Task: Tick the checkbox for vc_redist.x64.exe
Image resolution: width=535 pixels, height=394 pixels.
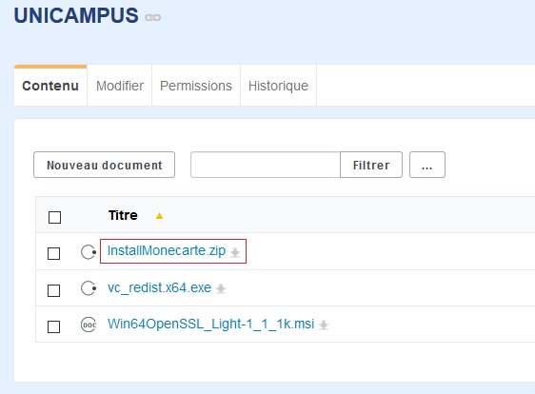Action: point(53,290)
